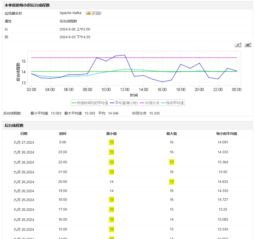This screenshot has height=239, width=255.
Task: Click the Apache Kafka monitor name
Action: [x=70, y=13]
